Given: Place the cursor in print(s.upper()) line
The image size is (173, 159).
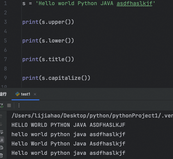Looking at the screenshot, I should coord(48,22).
